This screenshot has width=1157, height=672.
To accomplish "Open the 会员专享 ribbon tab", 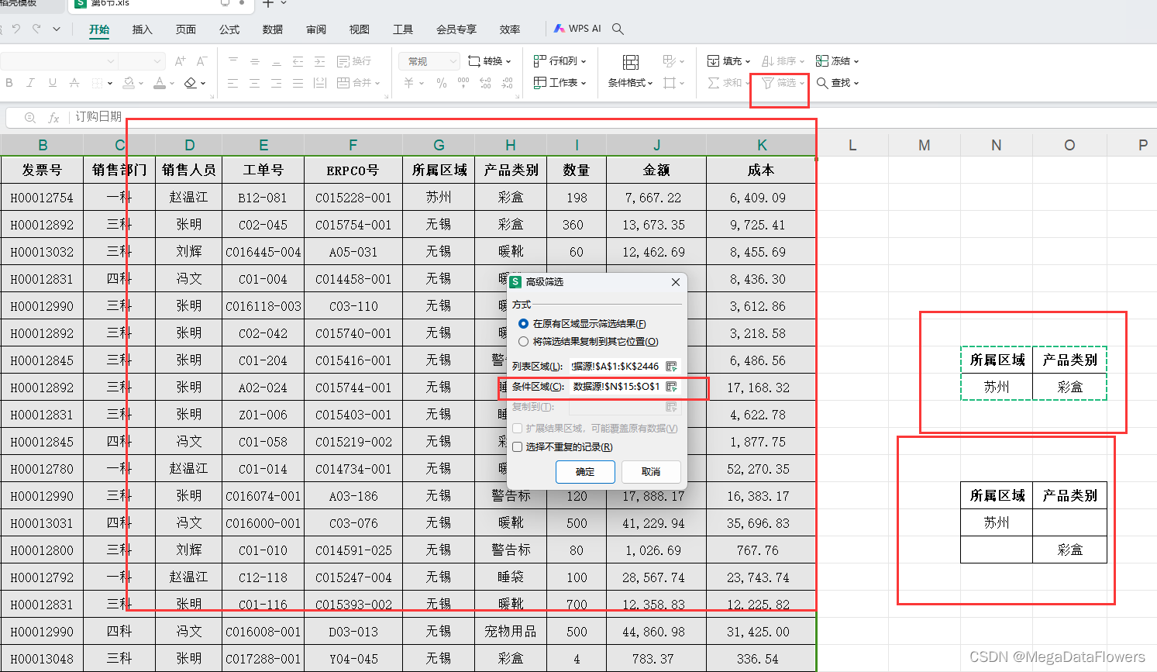I will [456, 29].
